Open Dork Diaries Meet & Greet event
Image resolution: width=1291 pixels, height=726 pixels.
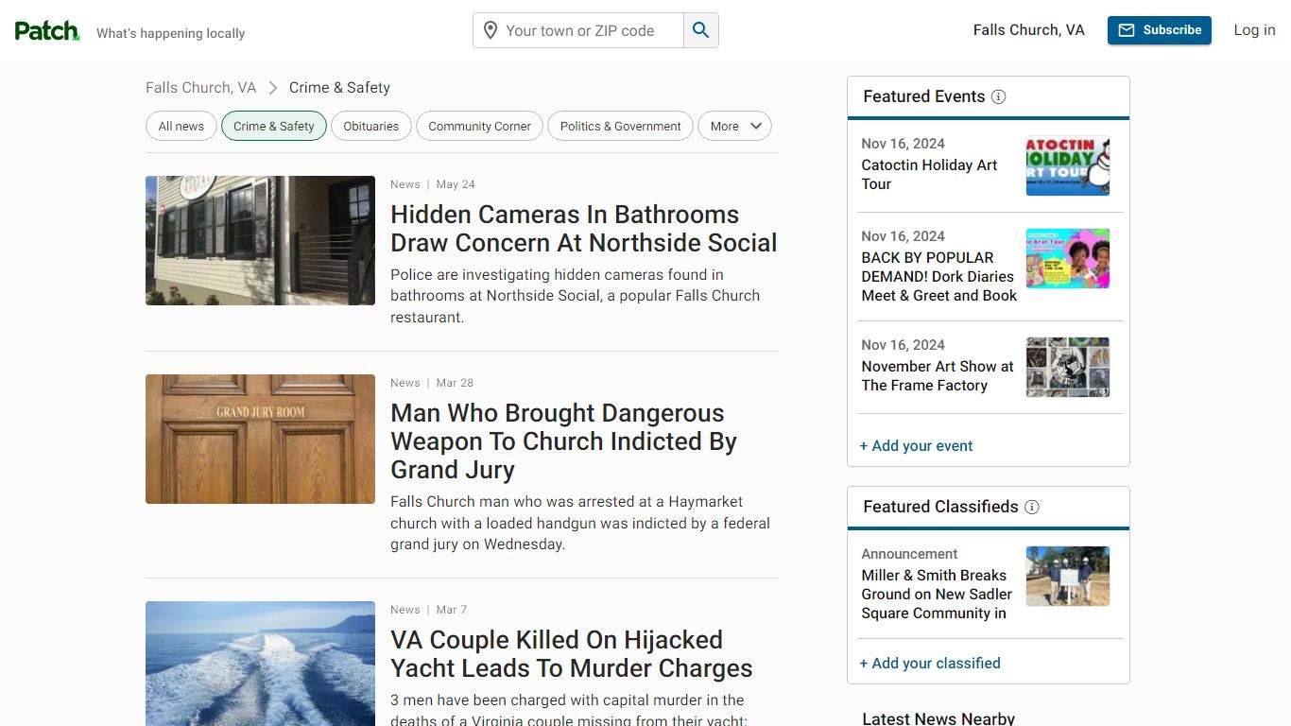pyautogui.click(x=938, y=277)
